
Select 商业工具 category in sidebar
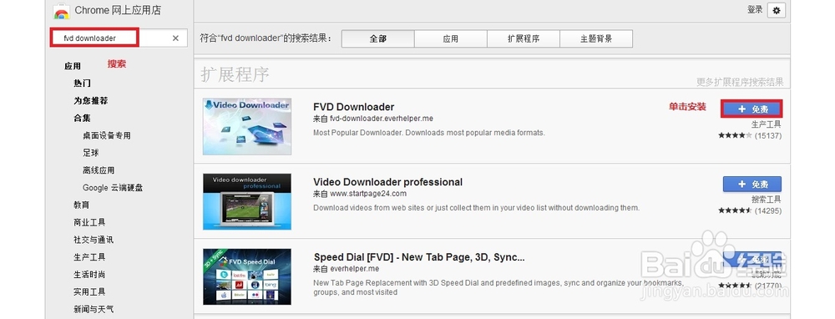[89, 223]
